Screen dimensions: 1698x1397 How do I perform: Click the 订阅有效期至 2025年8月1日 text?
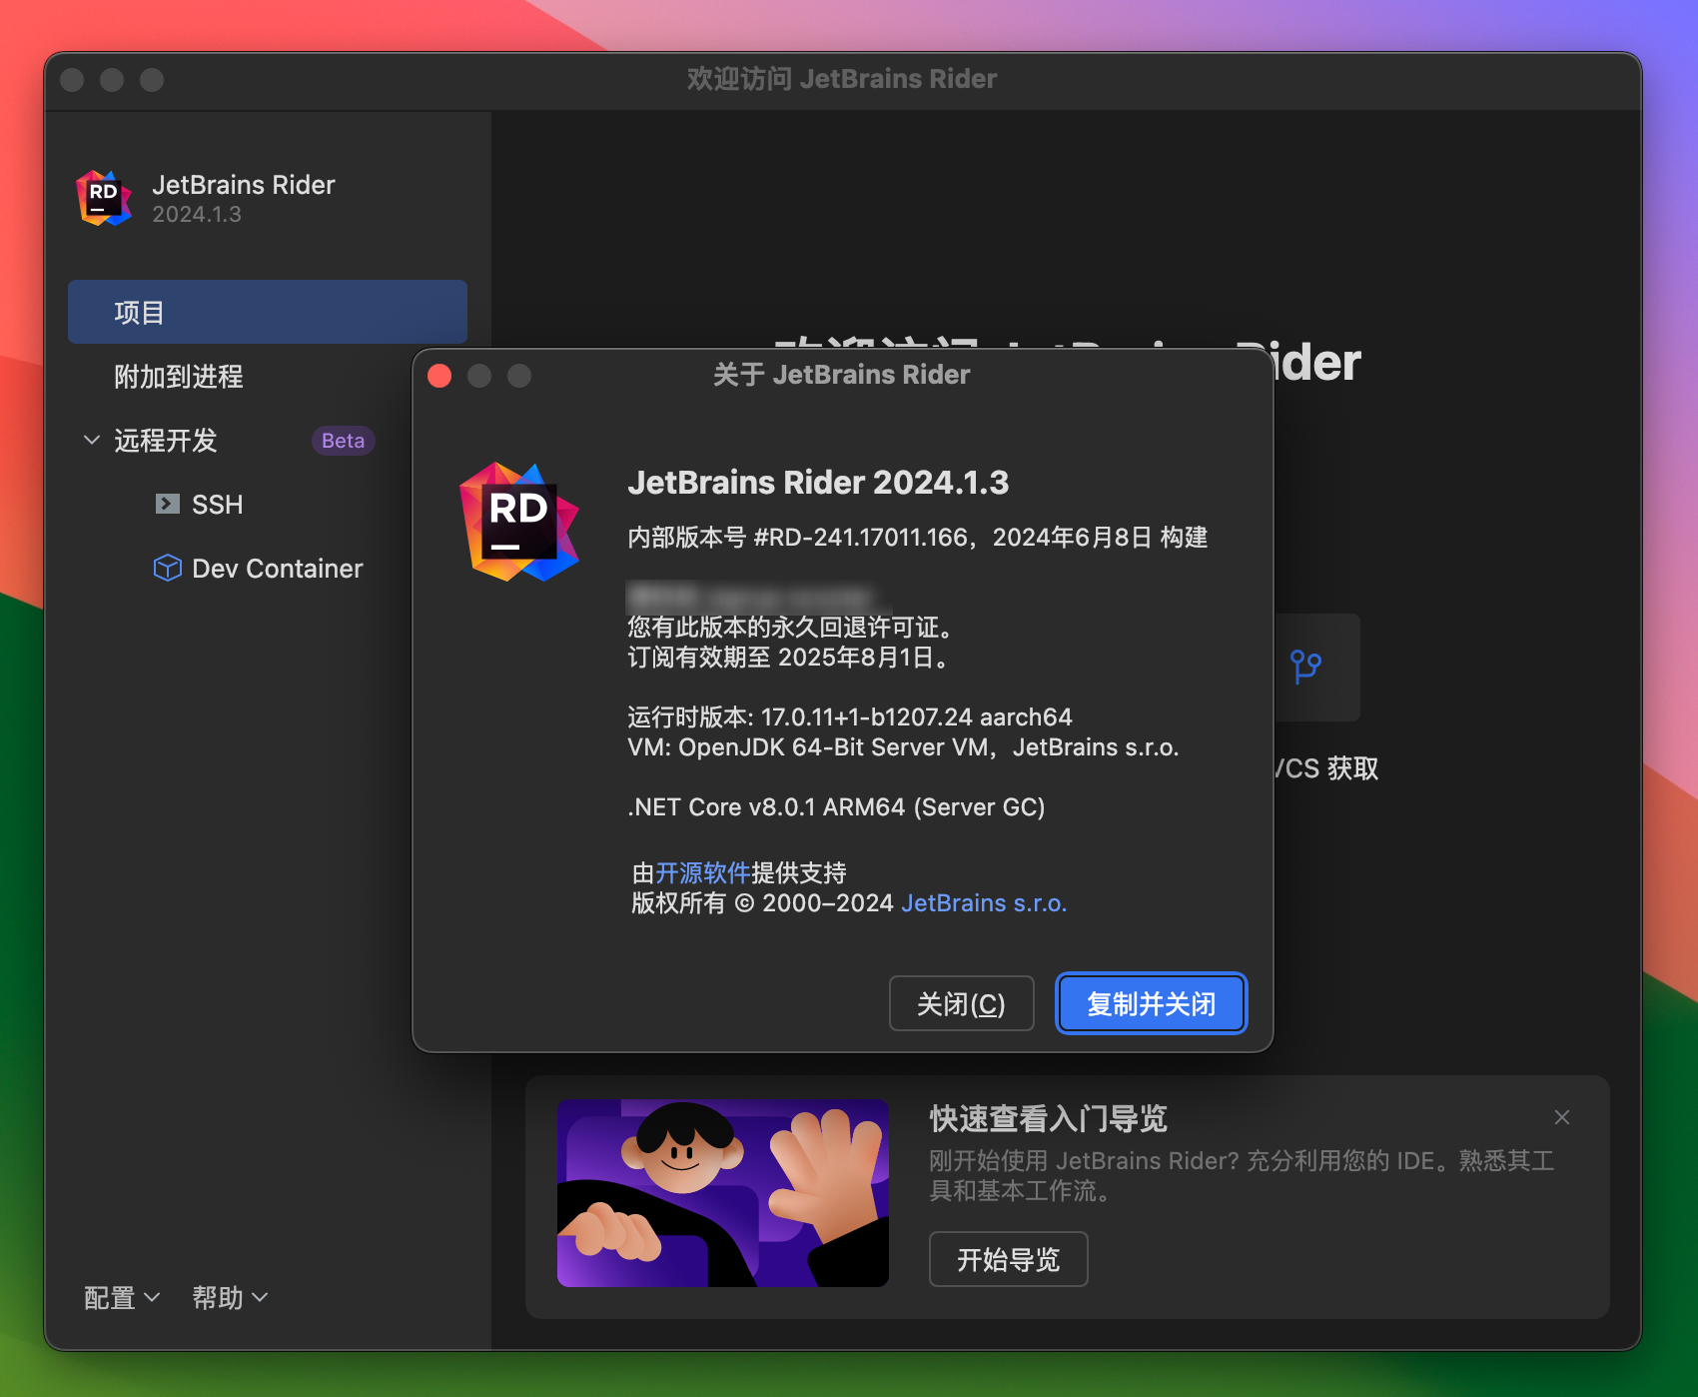tap(789, 658)
